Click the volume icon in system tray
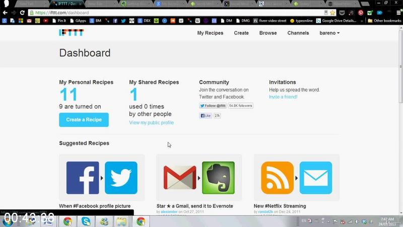The height and width of the screenshot is (227, 403). [x=357, y=221]
